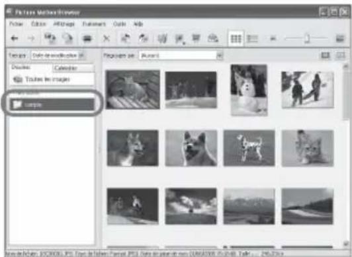
Task: Open the Outils menu
Action: pyautogui.click(x=119, y=24)
